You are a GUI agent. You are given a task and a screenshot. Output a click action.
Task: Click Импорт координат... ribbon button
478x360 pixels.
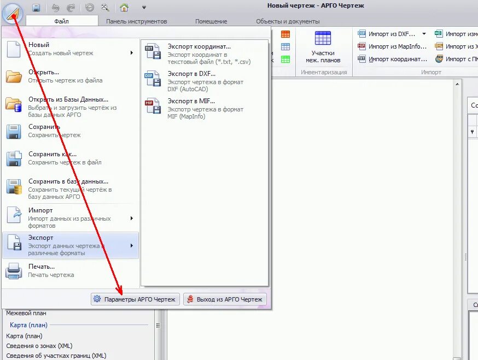pos(392,59)
